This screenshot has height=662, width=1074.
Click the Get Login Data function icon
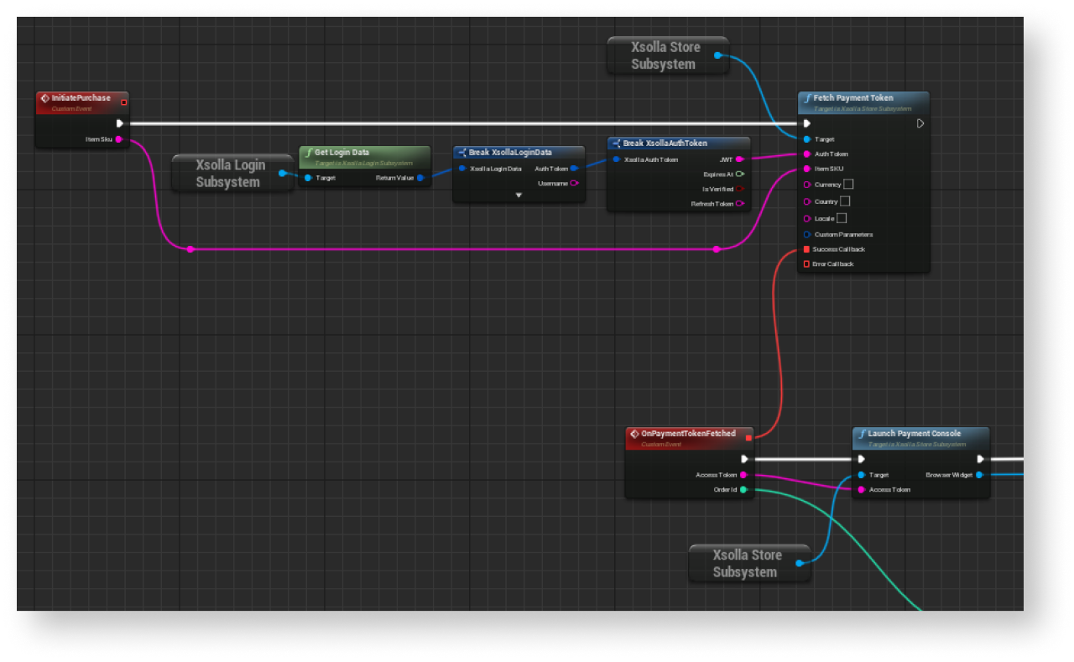(309, 153)
